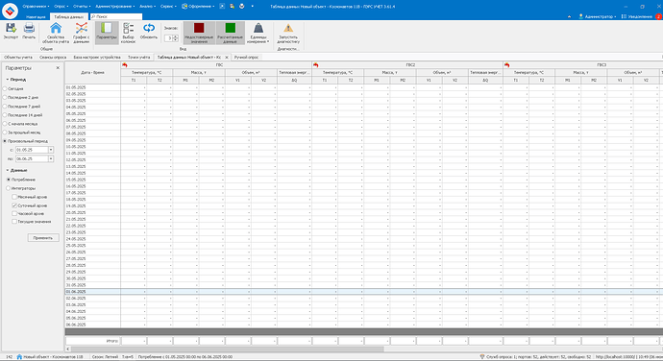Toggle red Недостоверные значения swatch
Viewport: 663px width, 361px height.
tap(199, 28)
